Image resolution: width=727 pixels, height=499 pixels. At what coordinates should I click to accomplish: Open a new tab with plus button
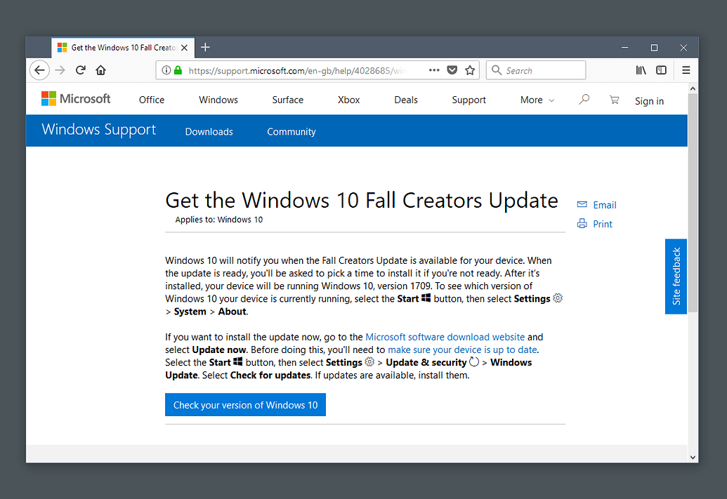pos(205,47)
